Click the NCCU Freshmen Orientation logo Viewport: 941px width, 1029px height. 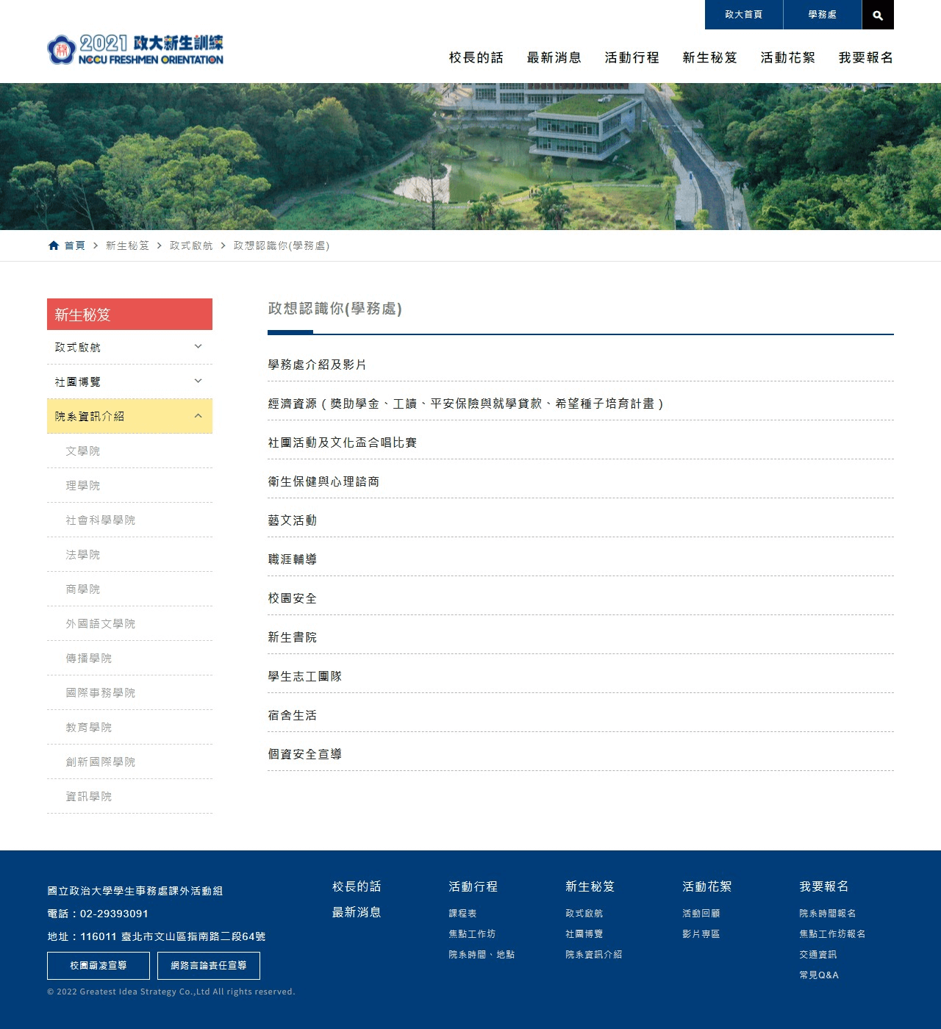tap(135, 49)
